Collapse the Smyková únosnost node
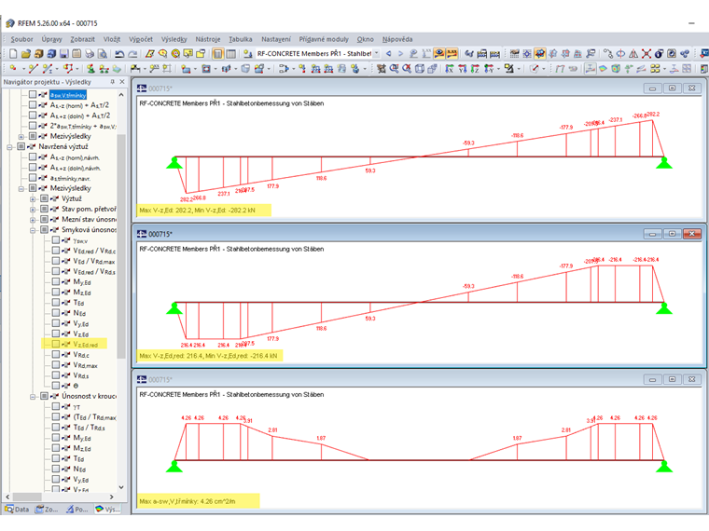The width and height of the screenshot is (709, 531). pyautogui.click(x=33, y=230)
